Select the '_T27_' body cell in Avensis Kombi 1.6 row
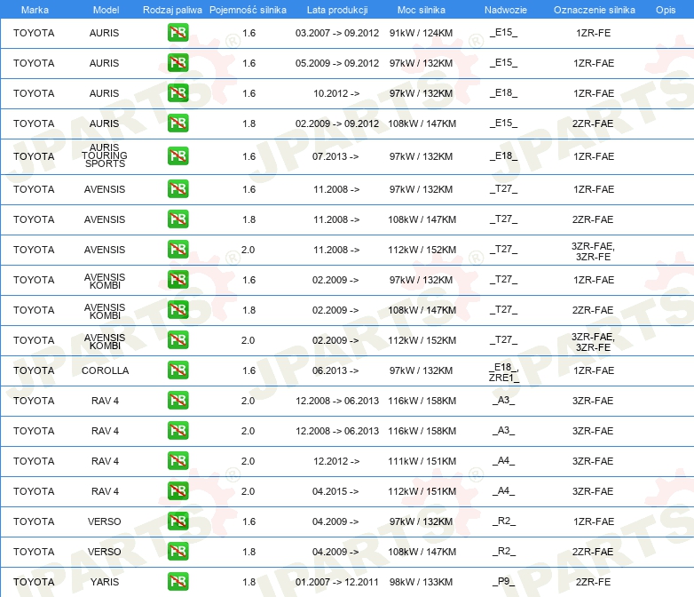The image size is (694, 597). [504, 279]
